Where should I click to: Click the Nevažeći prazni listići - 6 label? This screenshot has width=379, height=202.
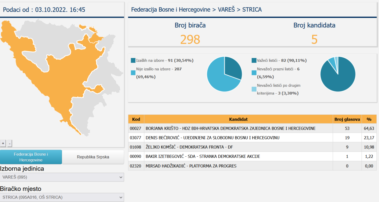click(278, 73)
